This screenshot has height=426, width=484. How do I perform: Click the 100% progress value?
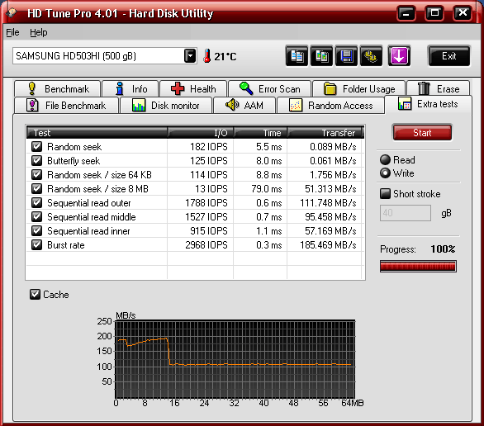[443, 249]
